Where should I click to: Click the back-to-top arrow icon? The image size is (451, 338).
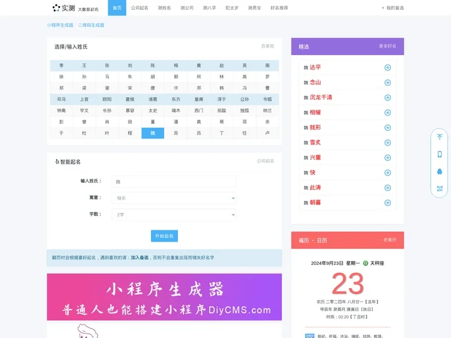[x=440, y=137]
